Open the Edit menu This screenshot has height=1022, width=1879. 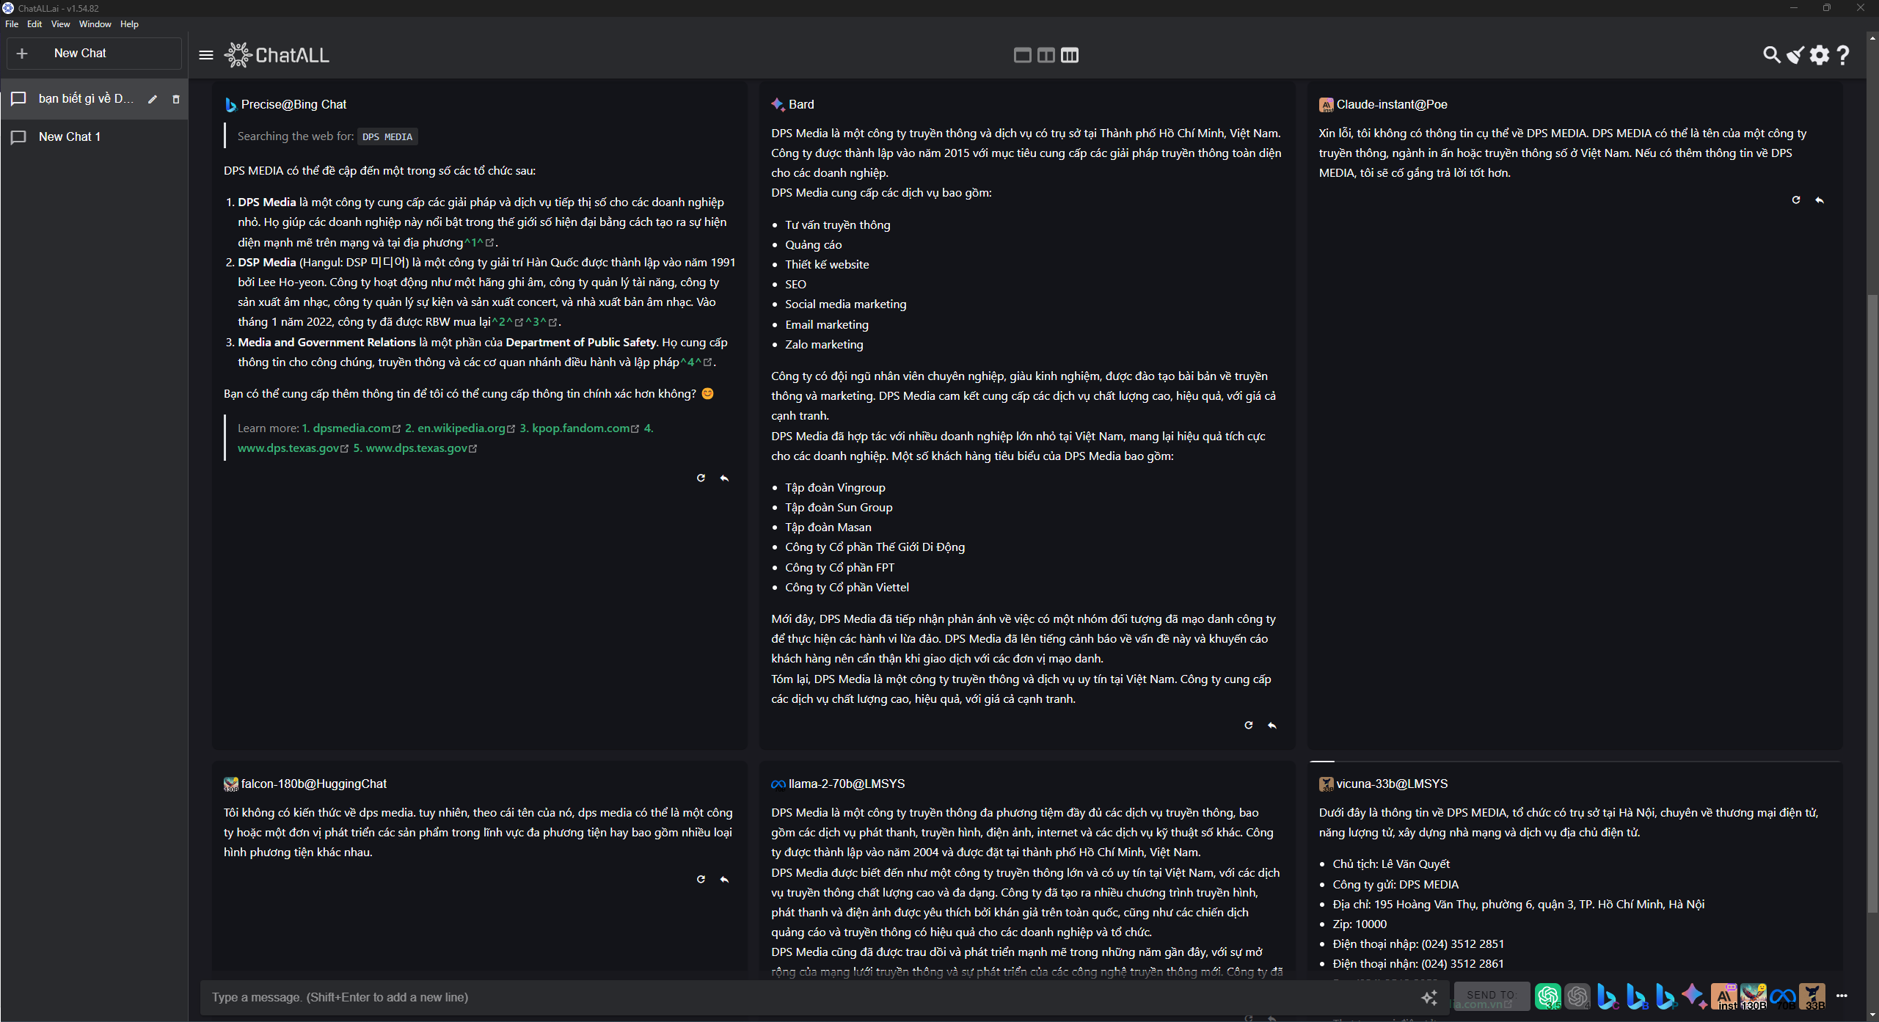[34, 24]
